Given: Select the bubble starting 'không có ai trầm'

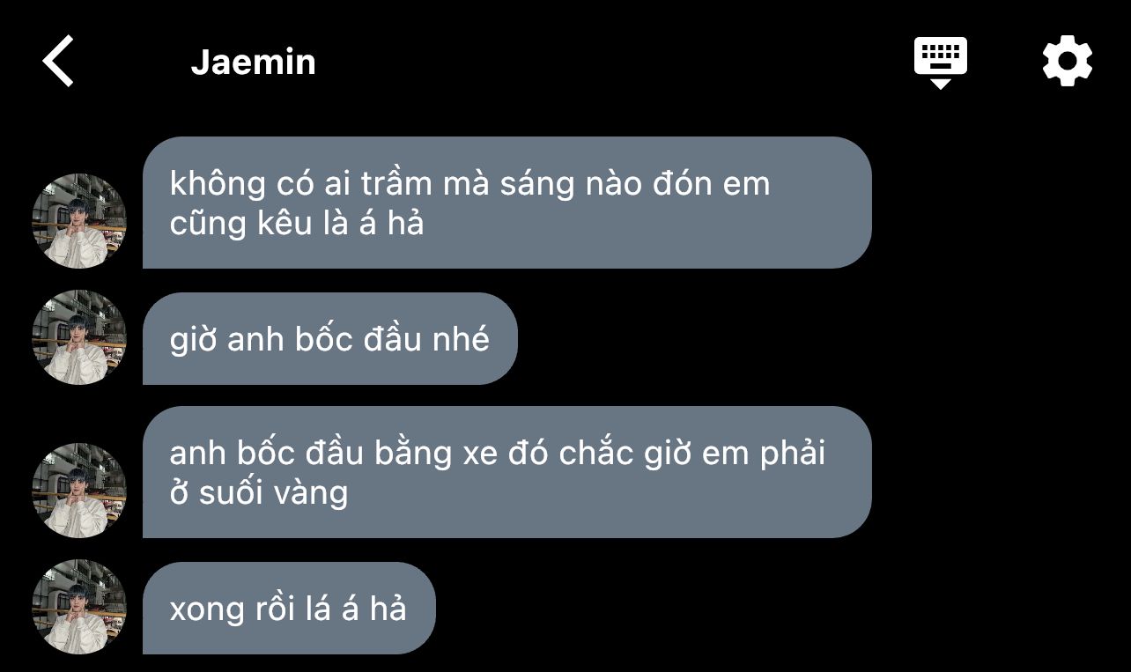Looking at the screenshot, I should (x=507, y=203).
